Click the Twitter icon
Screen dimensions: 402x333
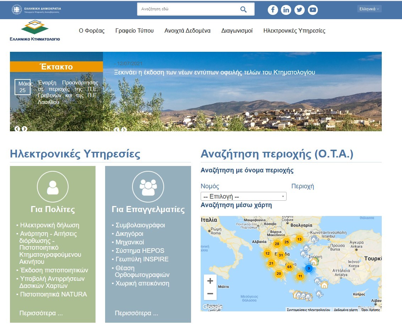point(299,9)
